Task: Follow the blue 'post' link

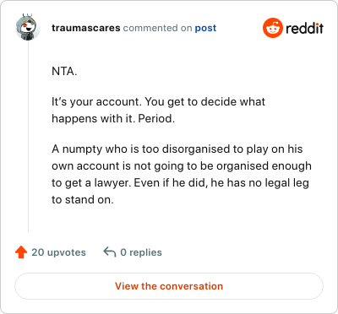Action: (205, 28)
